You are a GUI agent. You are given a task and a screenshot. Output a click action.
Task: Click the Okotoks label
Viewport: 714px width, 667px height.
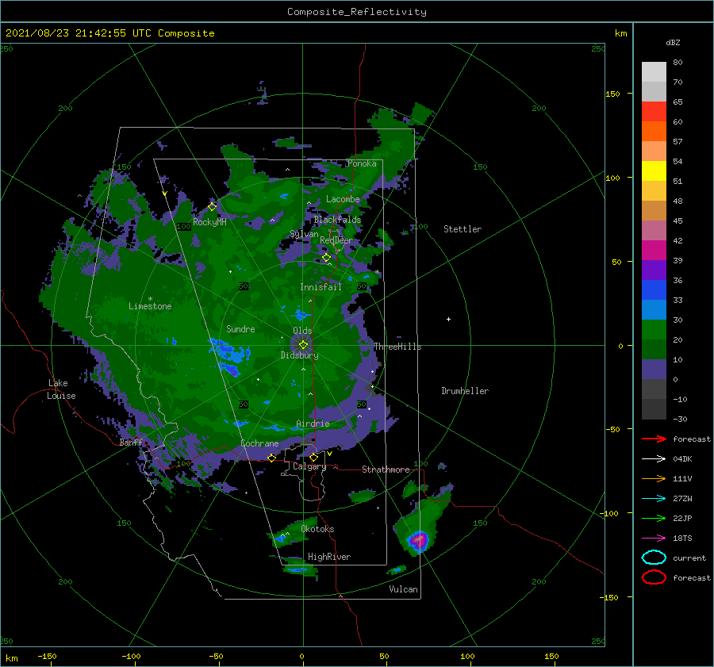click(317, 528)
